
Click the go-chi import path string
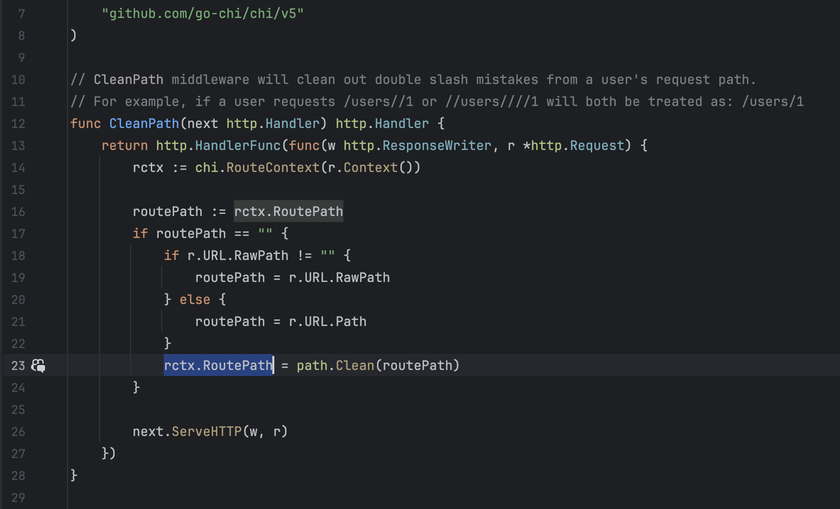click(202, 13)
